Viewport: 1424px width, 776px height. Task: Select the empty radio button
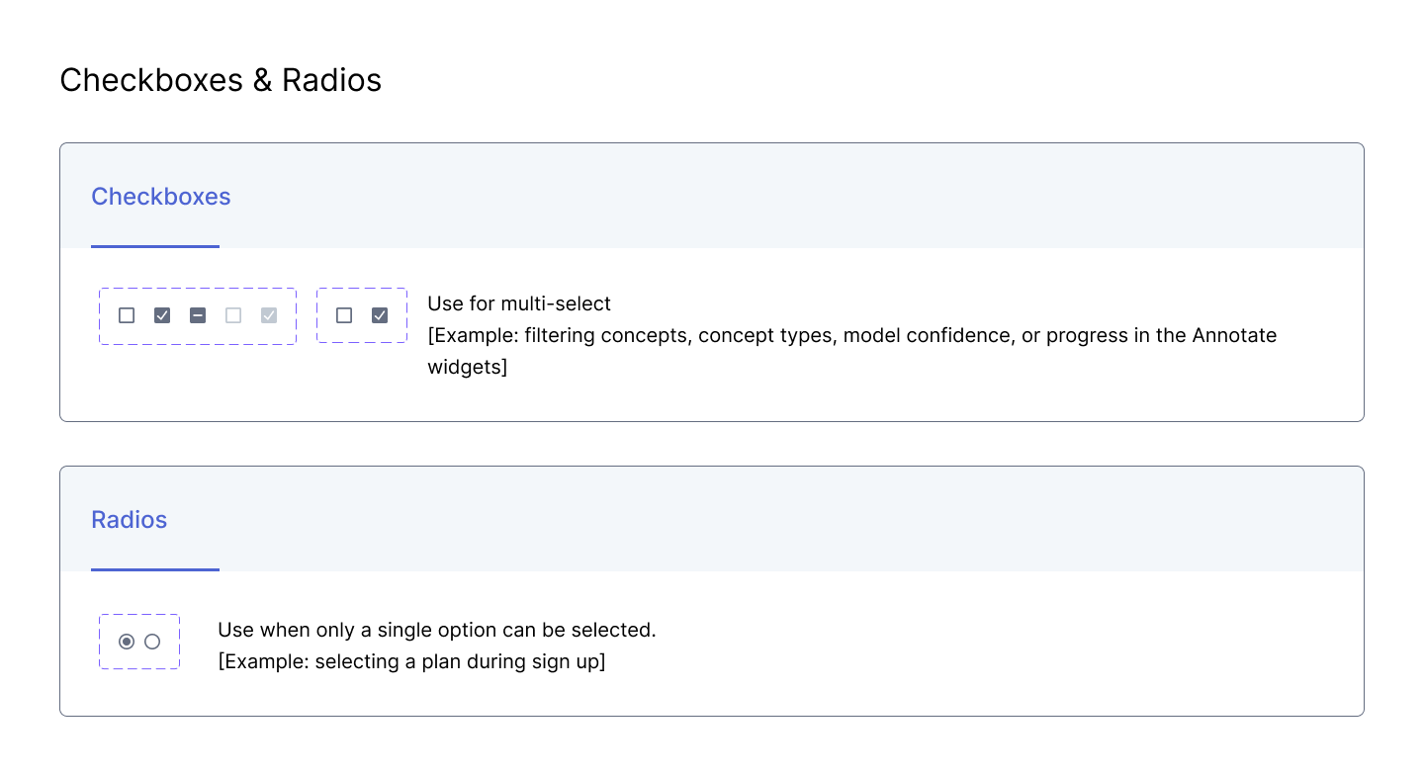pyautogui.click(x=152, y=642)
